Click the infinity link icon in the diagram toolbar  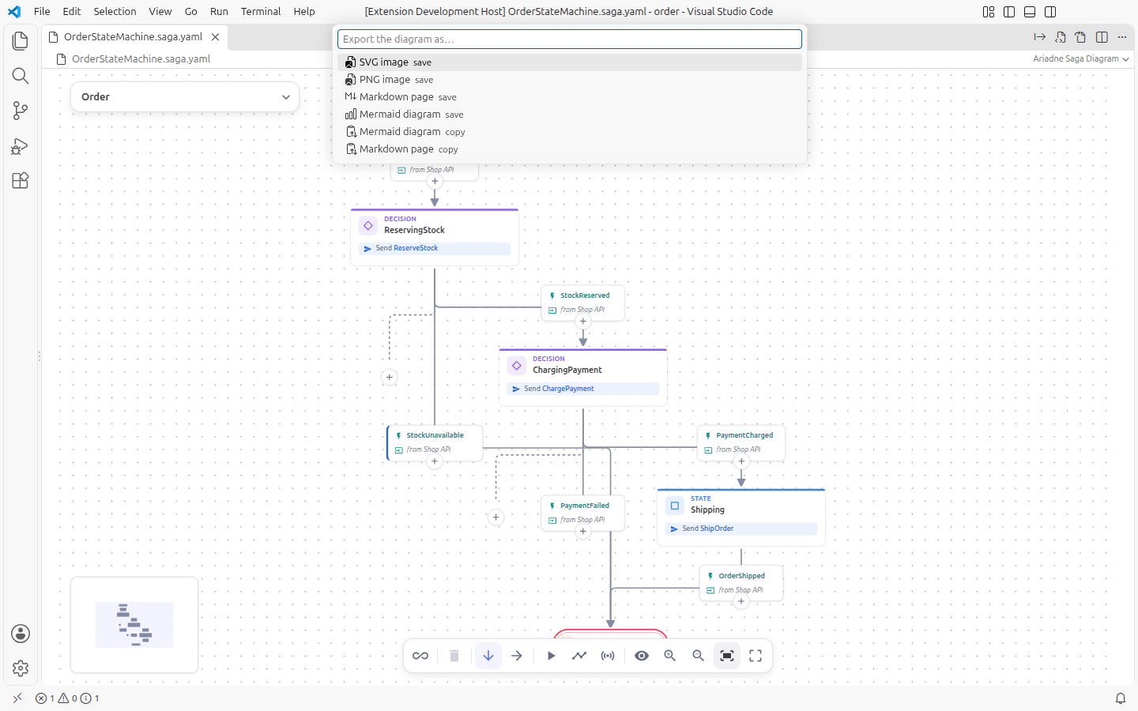tap(420, 656)
